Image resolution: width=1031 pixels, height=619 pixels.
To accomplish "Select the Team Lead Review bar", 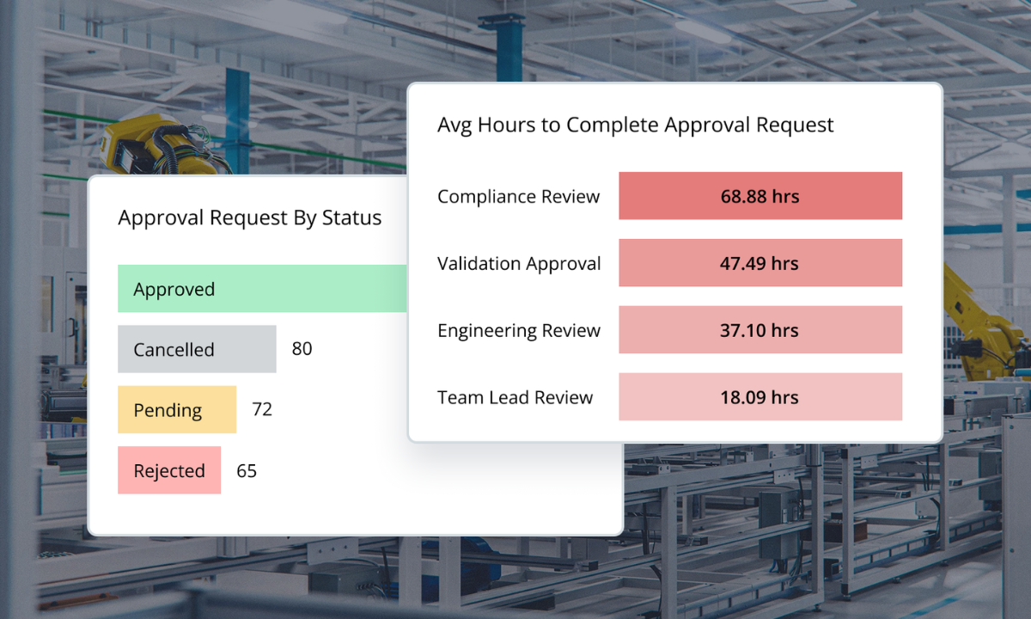I will tap(760, 396).
